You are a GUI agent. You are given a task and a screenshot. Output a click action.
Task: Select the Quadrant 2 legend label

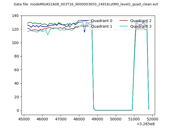(x=141, y=21)
